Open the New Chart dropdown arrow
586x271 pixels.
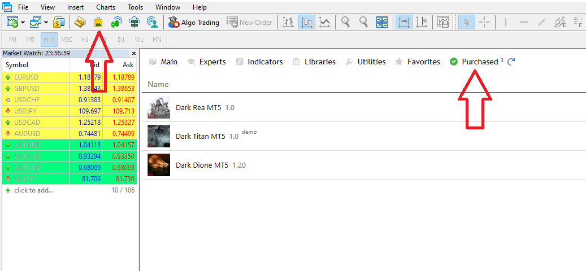[x=23, y=23]
